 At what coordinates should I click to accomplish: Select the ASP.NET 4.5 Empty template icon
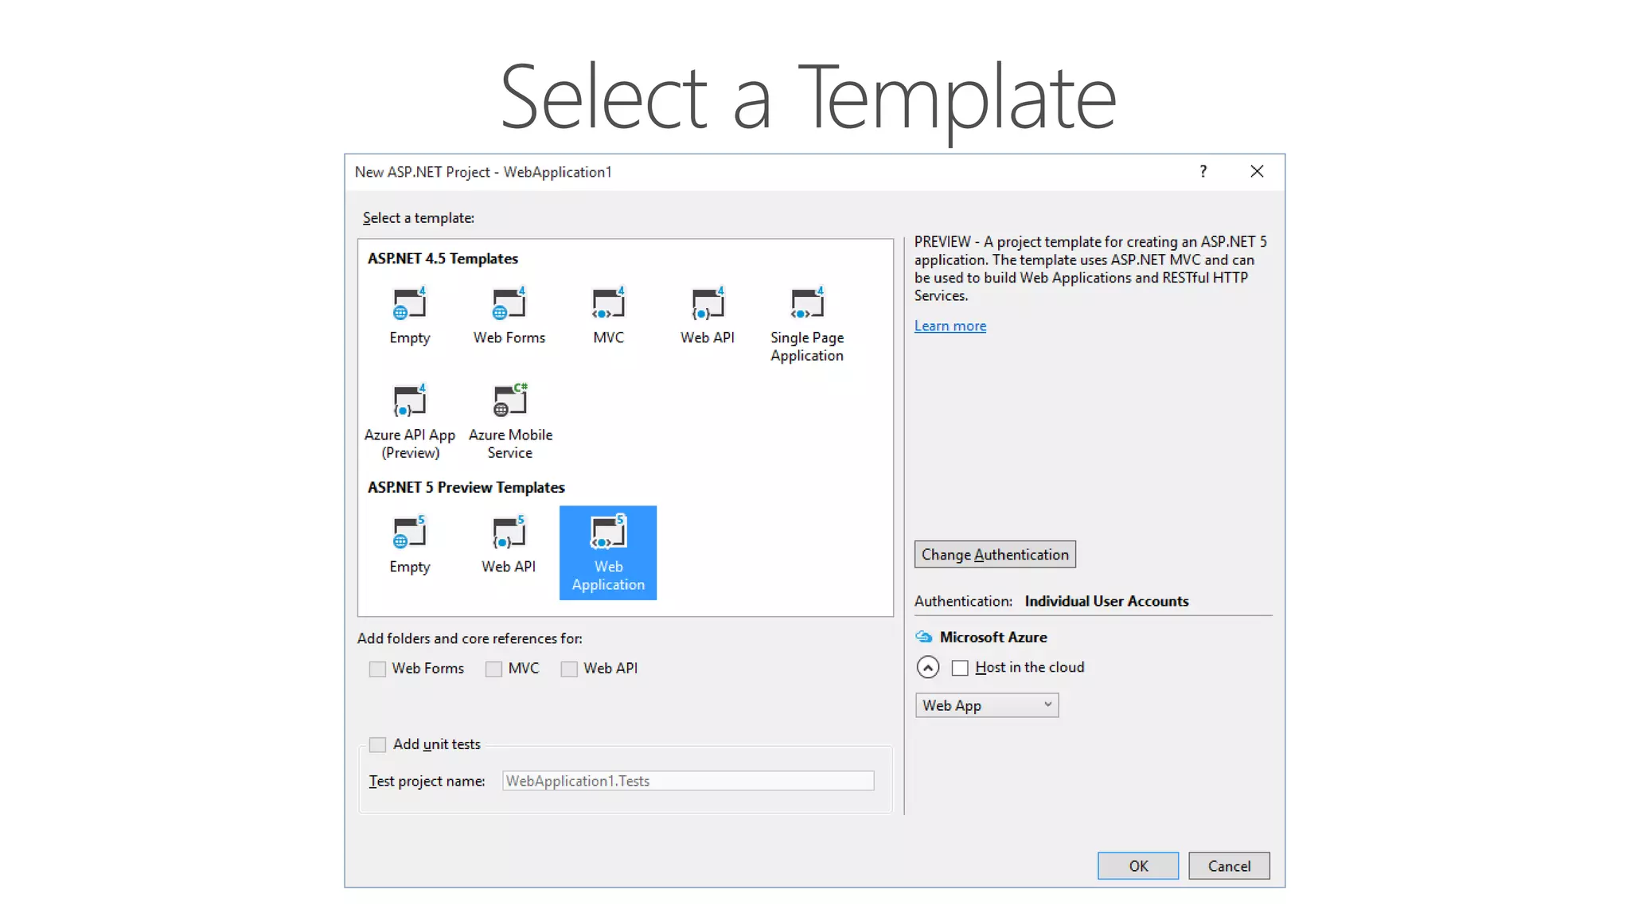409,304
